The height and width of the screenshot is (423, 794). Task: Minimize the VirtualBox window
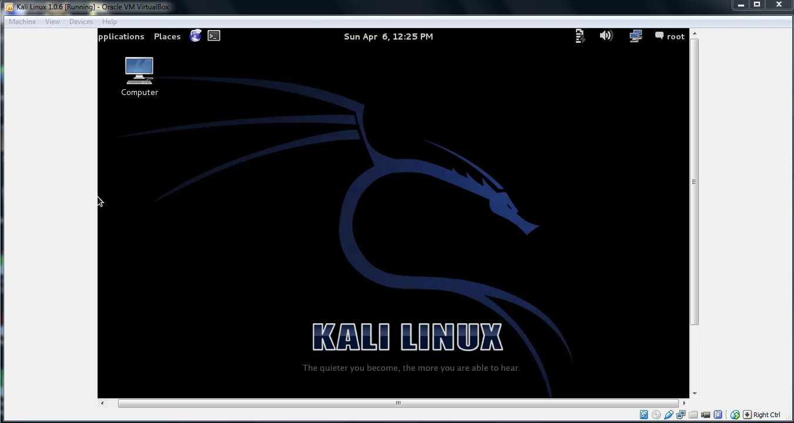pos(741,5)
